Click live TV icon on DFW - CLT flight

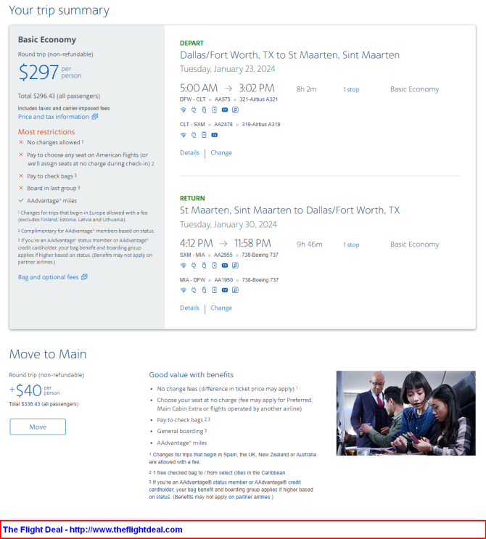click(x=225, y=110)
